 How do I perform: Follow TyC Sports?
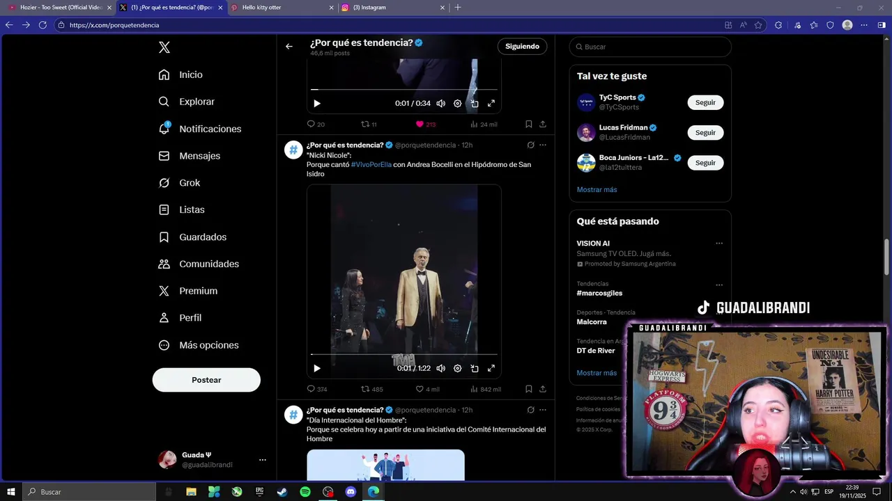[705, 102]
